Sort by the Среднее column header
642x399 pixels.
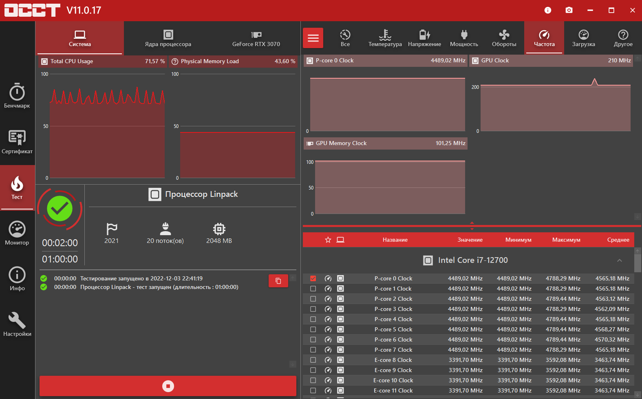click(x=618, y=240)
